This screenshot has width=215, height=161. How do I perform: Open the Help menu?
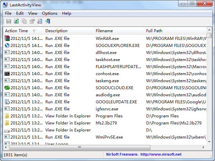67,13
